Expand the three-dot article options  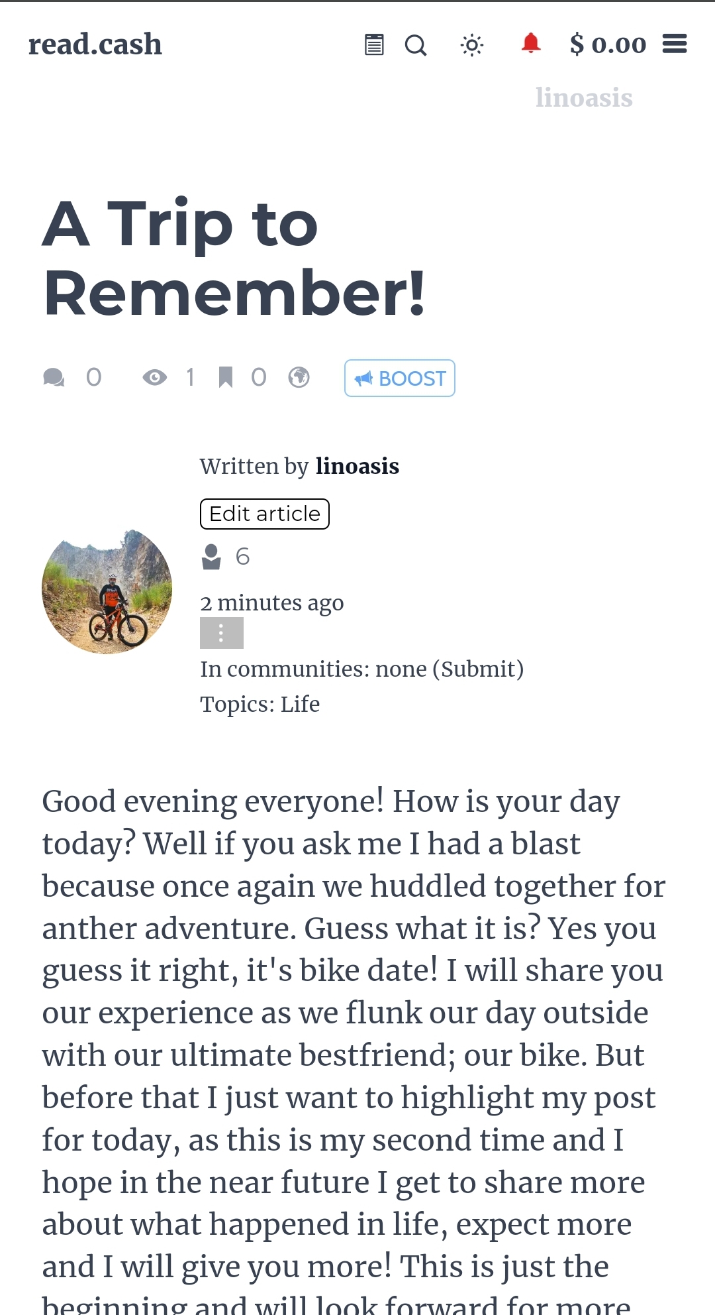click(222, 633)
